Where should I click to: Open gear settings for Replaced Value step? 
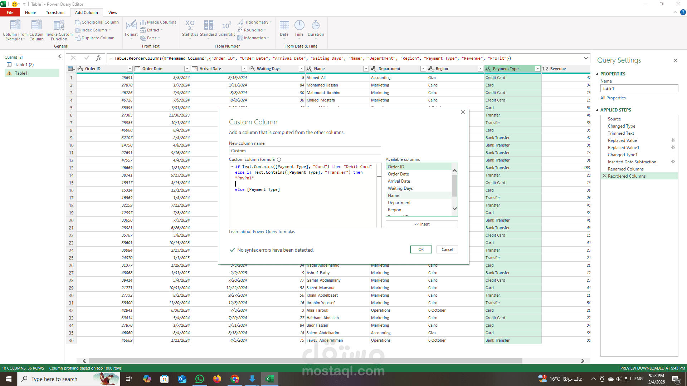[x=673, y=140]
